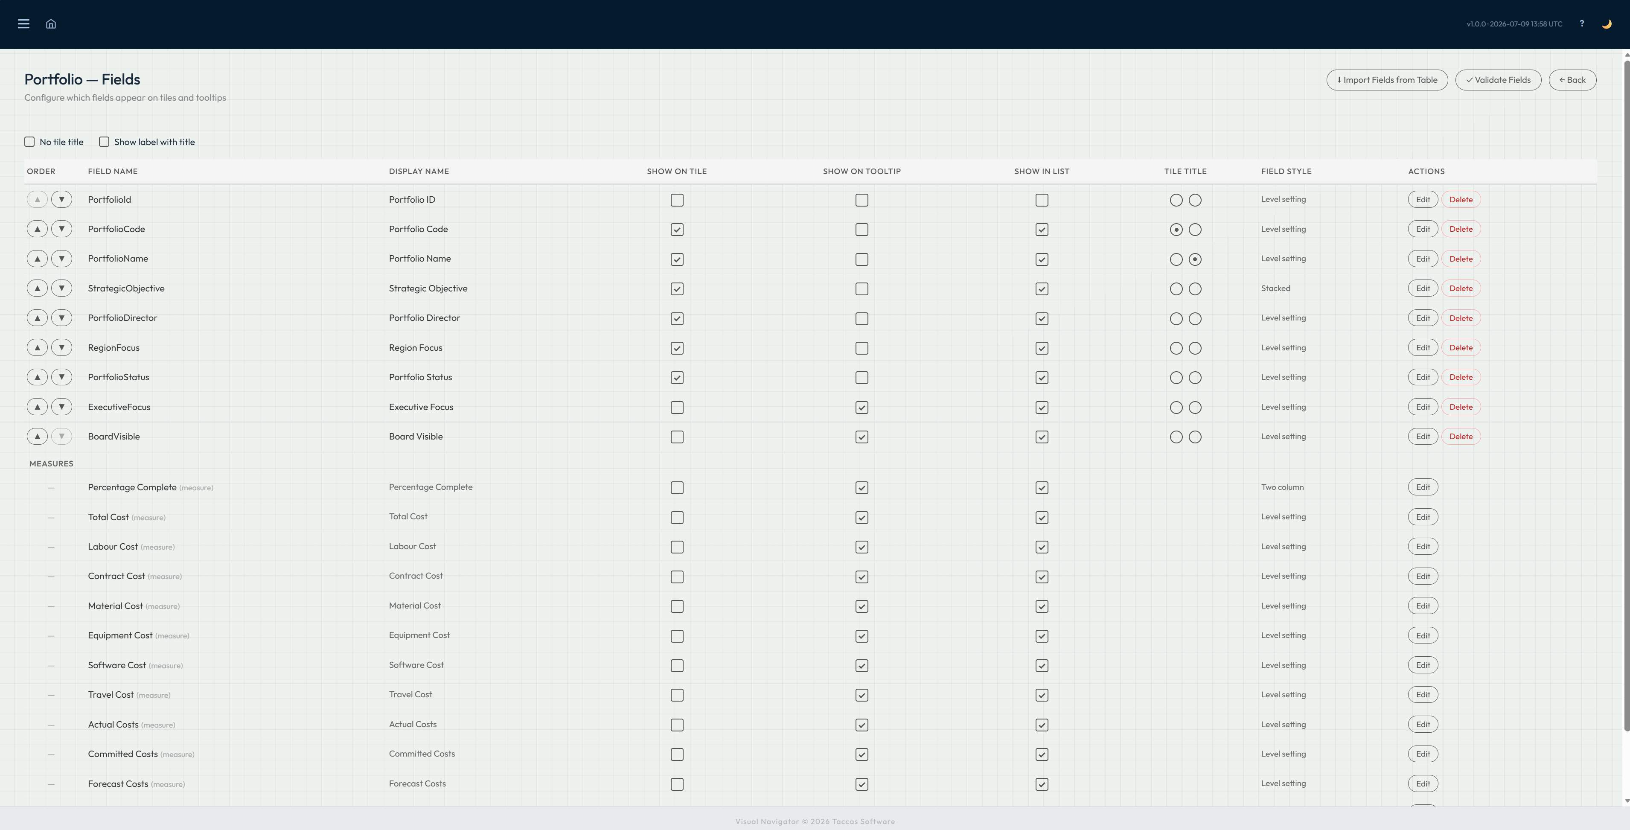Uncheck Show on Tooltip for ExecutiveFocus
Viewport: 1630px width, 830px height.
tap(862, 408)
